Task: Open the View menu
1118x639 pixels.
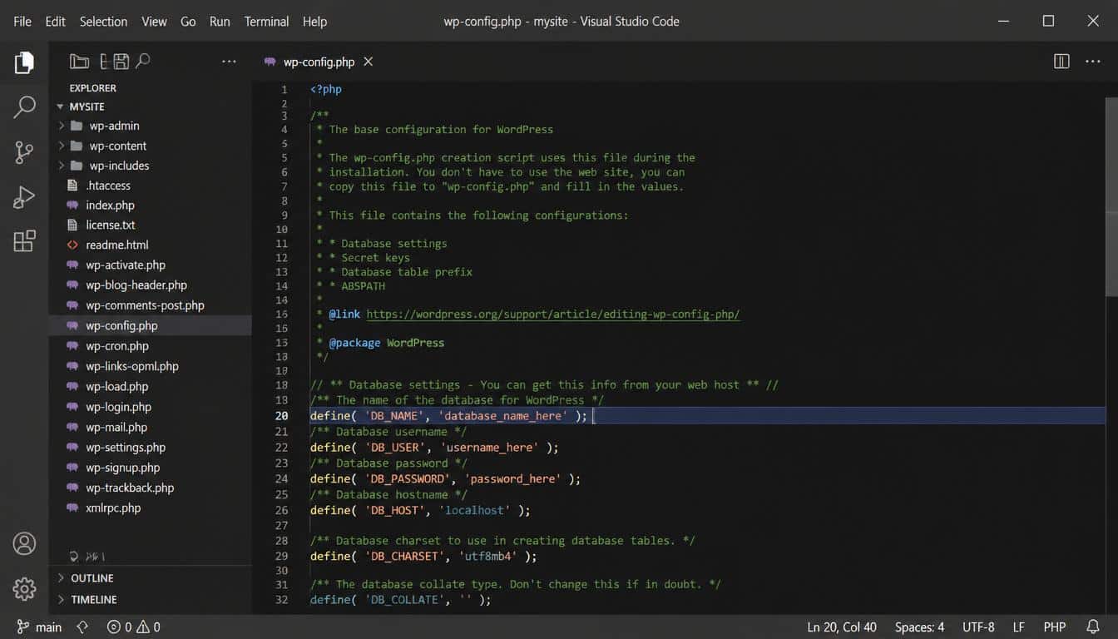Action: [x=154, y=22]
